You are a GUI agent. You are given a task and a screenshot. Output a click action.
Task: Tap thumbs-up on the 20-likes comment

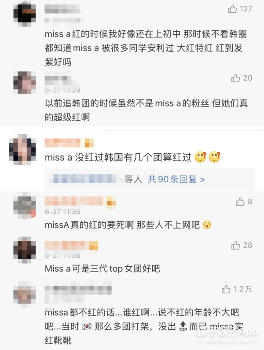235,78
